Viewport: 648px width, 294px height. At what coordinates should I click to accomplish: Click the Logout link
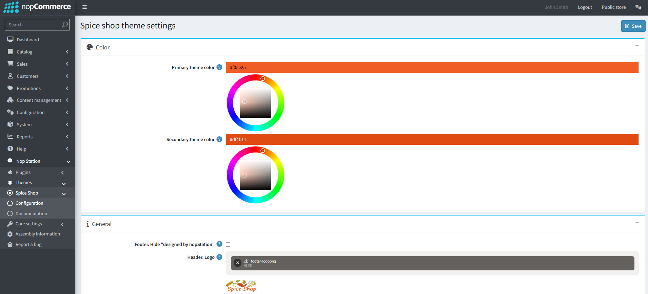point(585,7)
